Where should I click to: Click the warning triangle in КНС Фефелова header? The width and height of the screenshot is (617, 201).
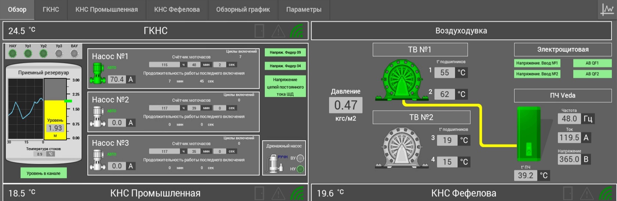point(587,193)
